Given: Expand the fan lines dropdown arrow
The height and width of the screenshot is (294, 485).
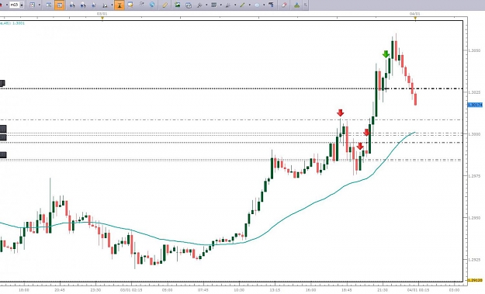Looking at the screenshot, I should point(235,5).
